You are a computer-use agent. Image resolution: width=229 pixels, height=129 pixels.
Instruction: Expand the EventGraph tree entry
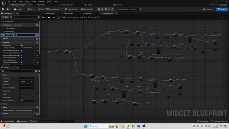click(x=1, y=21)
